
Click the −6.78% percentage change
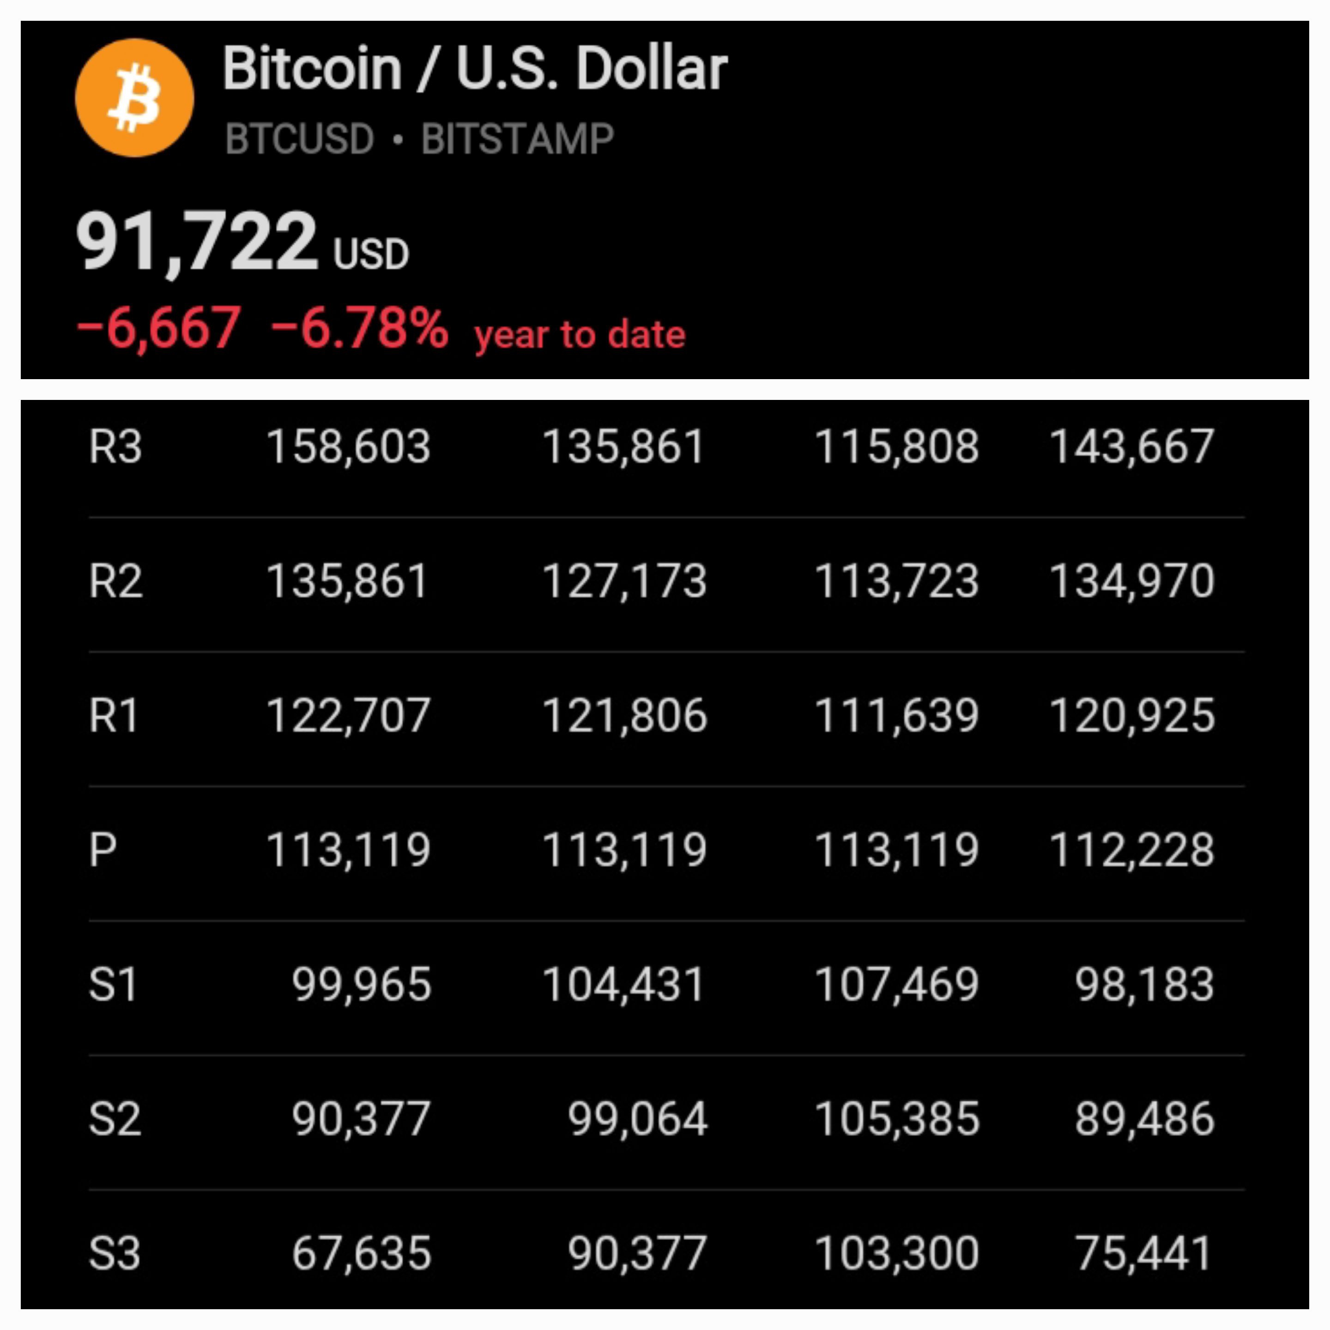click(360, 328)
